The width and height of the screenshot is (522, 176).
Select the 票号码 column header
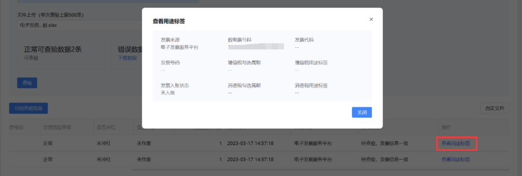pyautogui.click(x=15, y=128)
